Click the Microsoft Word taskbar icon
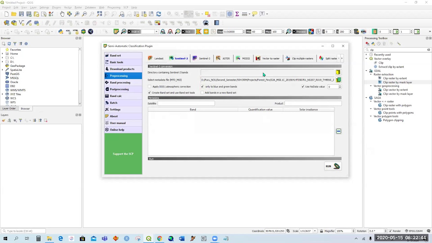Screen dimensions: 432x243 click(x=182, y=239)
